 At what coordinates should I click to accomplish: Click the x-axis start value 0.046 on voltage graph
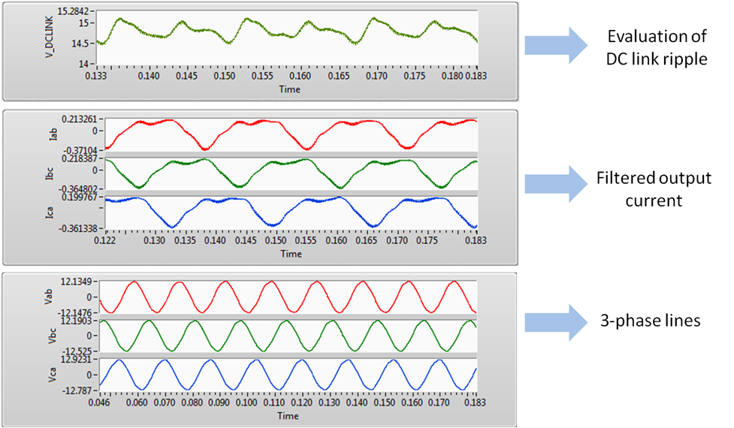(99, 403)
